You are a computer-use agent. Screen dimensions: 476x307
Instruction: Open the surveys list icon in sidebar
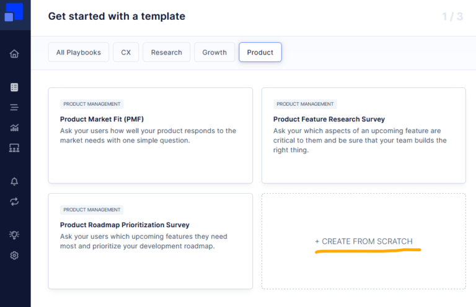pyautogui.click(x=14, y=87)
